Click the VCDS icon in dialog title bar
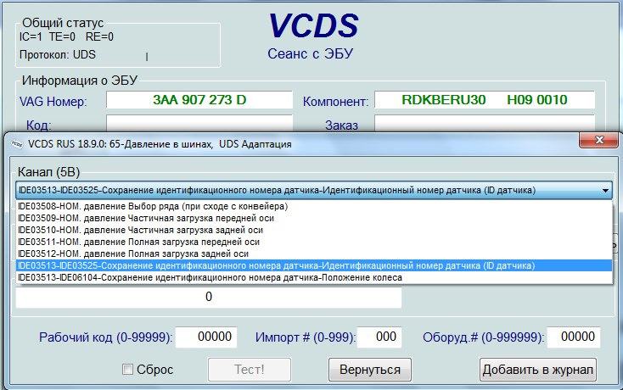Image resolution: width=623 pixels, height=390 pixels. [x=17, y=144]
